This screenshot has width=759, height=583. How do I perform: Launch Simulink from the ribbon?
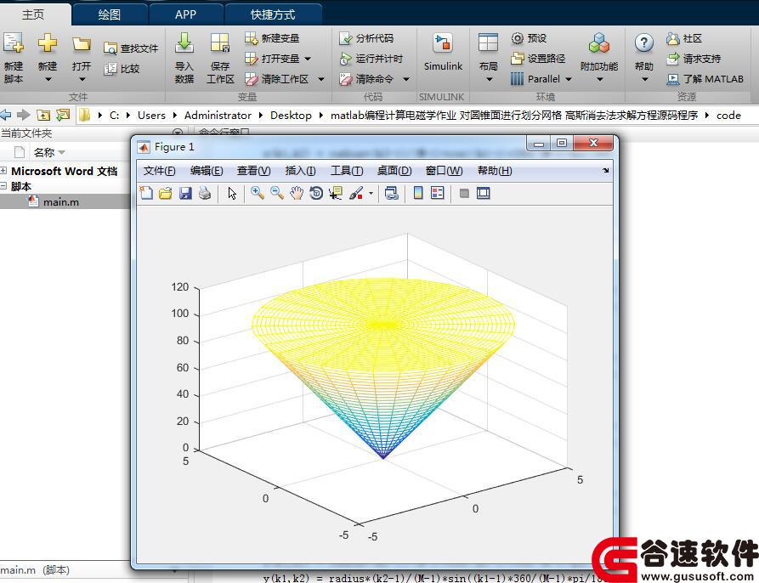click(x=443, y=53)
